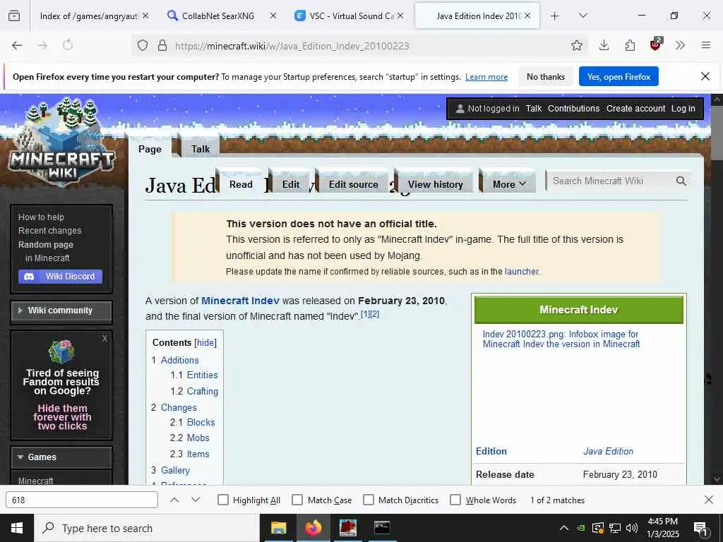Viewport: 723px width, 542px height.
Task: Click the site padlock icon
Action: click(162, 45)
